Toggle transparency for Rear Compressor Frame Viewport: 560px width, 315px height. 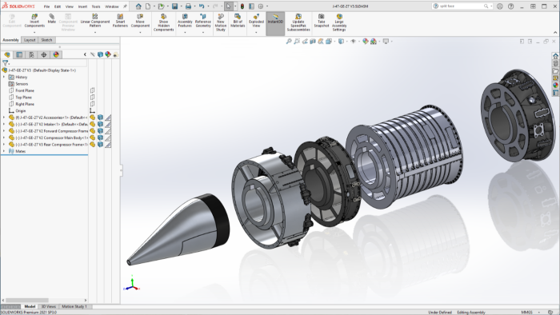[108, 145]
